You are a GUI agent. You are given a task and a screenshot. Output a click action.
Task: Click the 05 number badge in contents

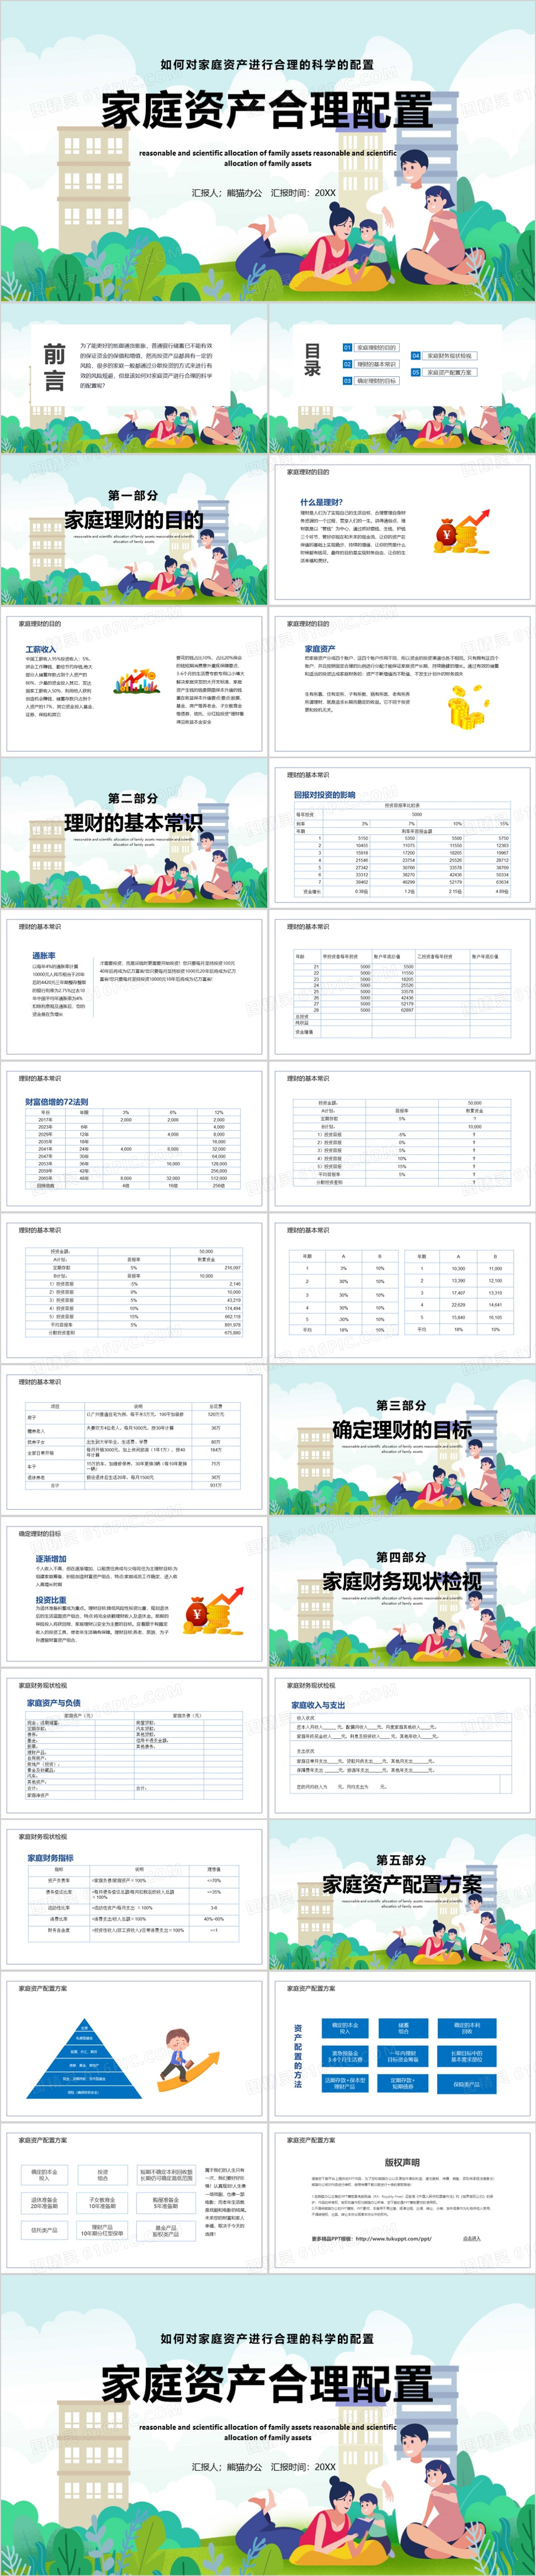tap(416, 372)
